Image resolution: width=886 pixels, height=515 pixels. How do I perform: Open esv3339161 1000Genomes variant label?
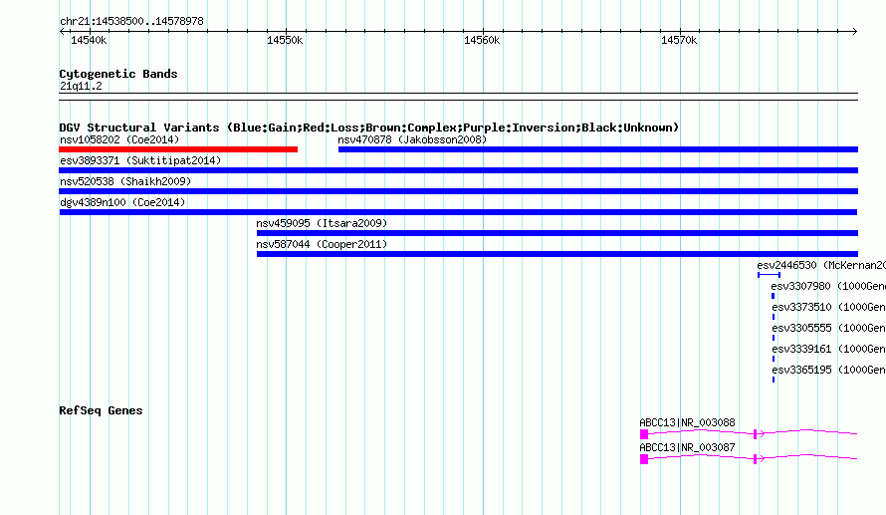[829, 349]
